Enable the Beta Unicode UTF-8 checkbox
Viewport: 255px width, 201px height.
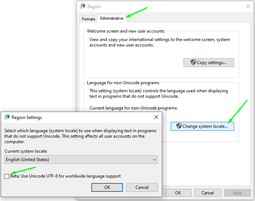(x=7, y=176)
